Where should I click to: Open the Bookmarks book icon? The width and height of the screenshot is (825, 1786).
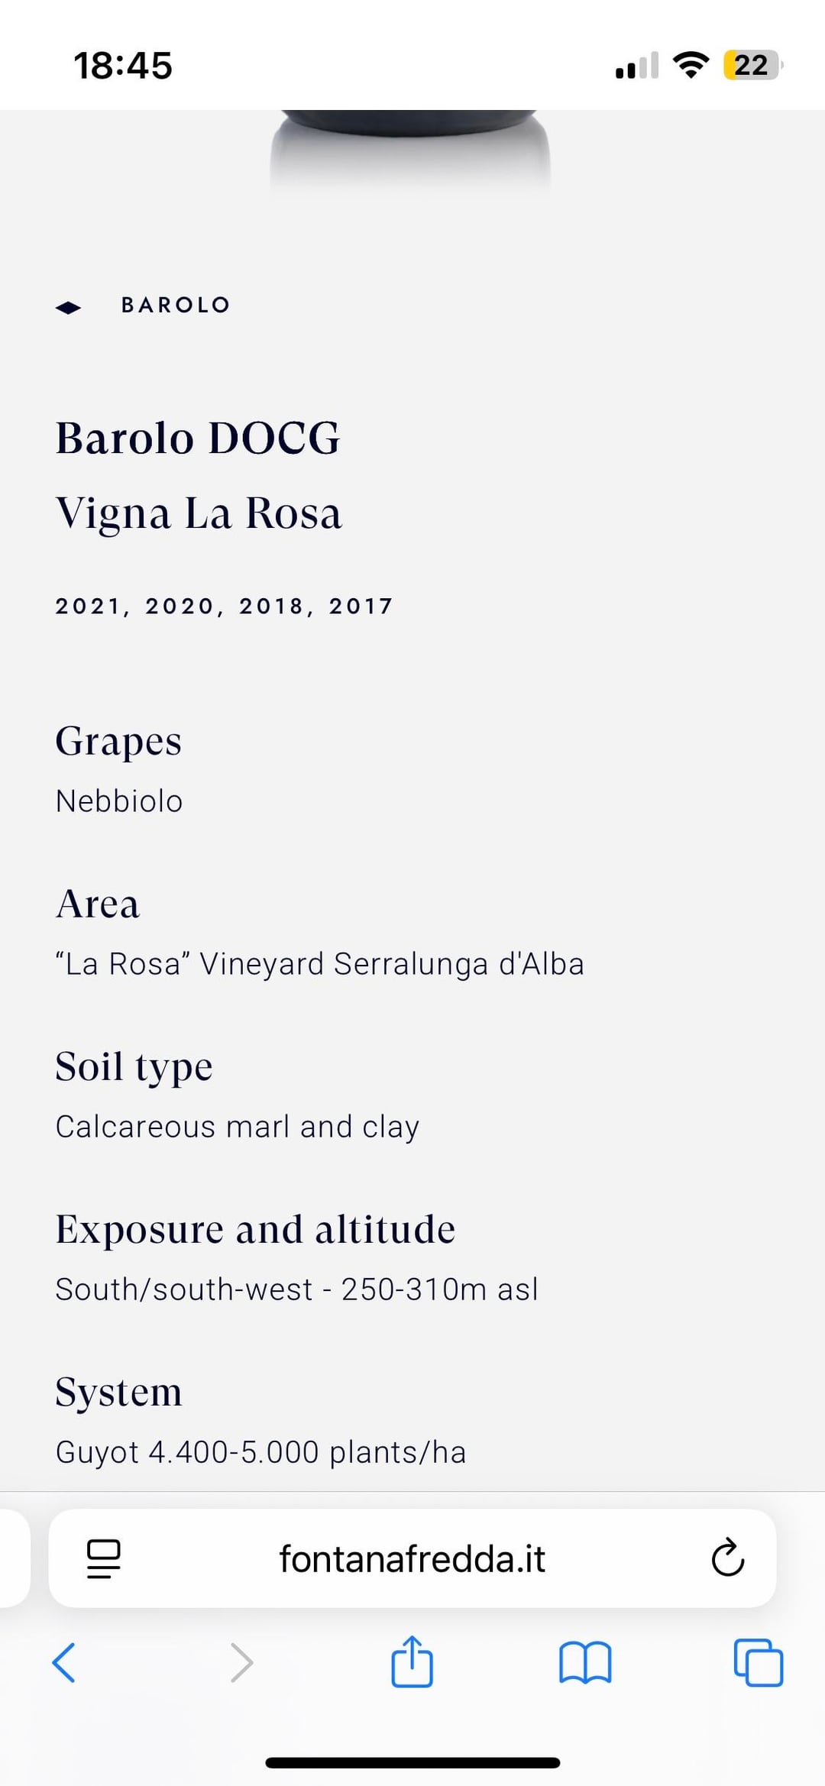(x=585, y=1662)
